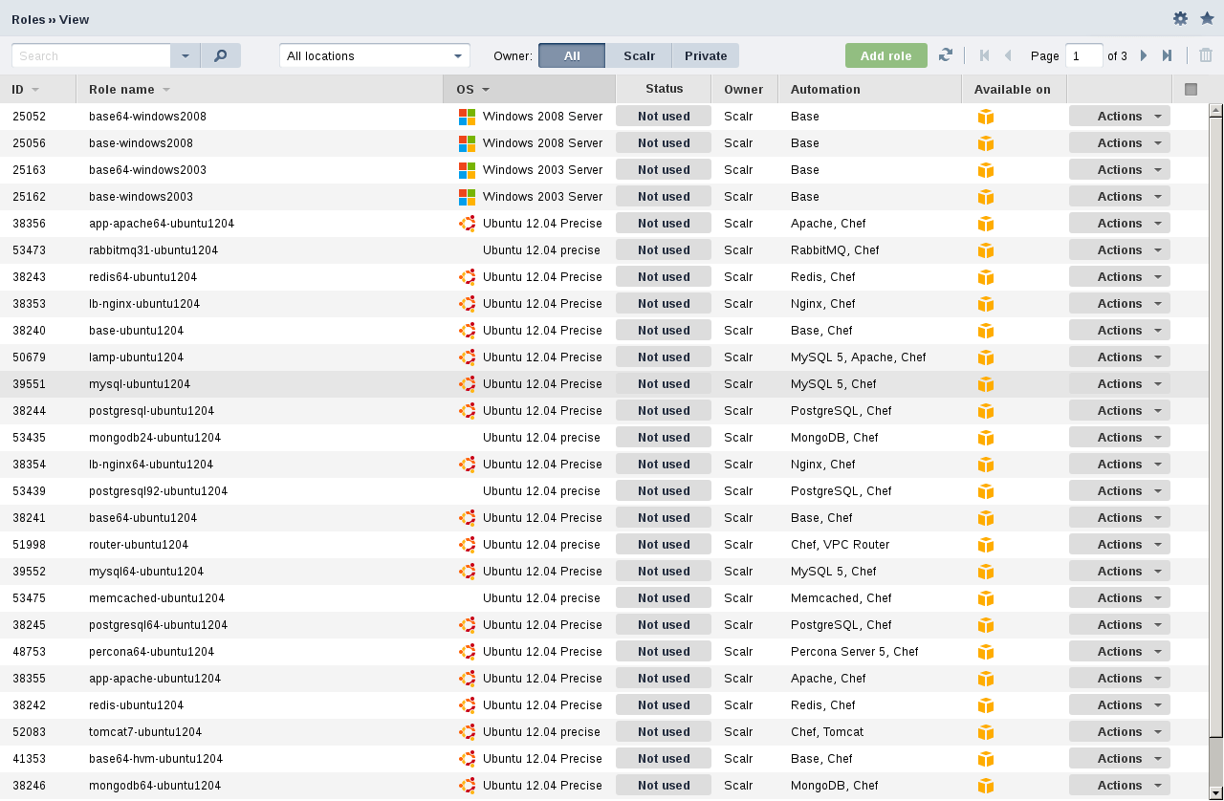The height and width of the screenshot is (801, 1224).
Task: Go to the first page
Action: coord(985,55)
